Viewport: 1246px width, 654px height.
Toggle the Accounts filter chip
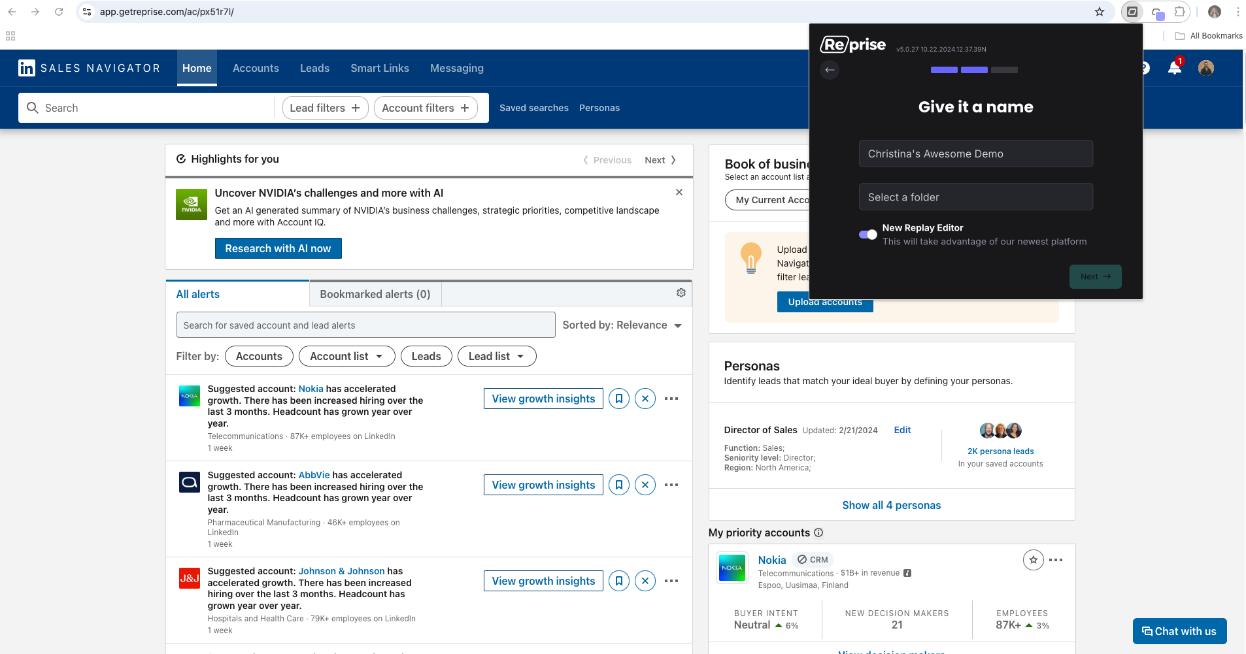tap(259, 356)
